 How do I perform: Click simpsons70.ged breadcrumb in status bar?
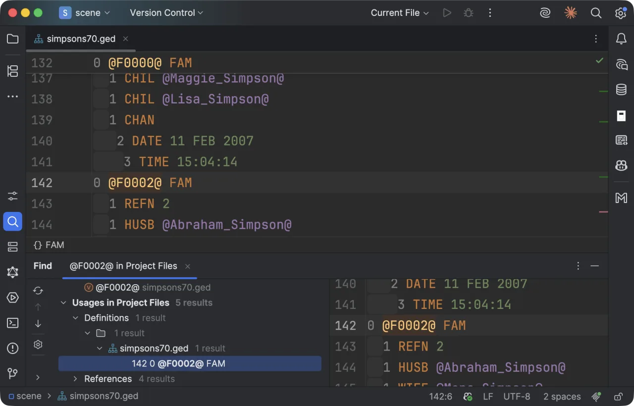click(x=98, y=396)
